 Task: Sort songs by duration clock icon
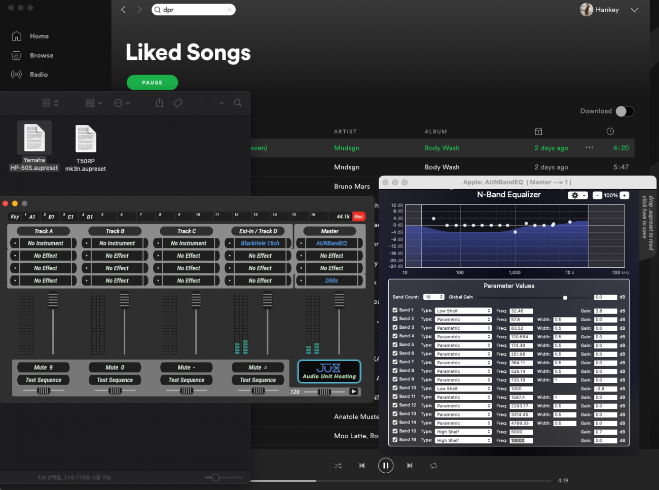click(x=610, y=131)
